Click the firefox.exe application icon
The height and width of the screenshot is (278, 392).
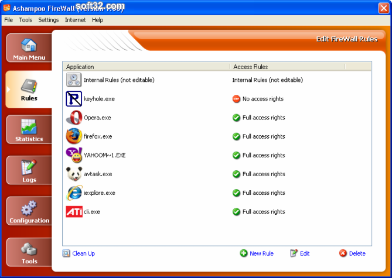click(74, 136)
